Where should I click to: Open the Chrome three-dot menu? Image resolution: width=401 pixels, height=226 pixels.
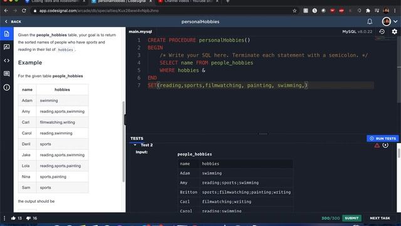click(395, 11)
